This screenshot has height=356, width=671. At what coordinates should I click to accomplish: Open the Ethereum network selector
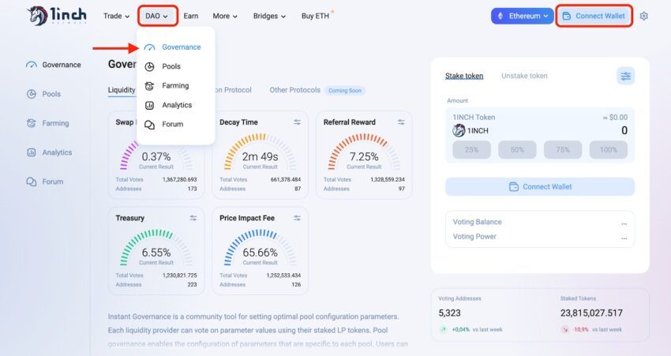coord(522,16)
